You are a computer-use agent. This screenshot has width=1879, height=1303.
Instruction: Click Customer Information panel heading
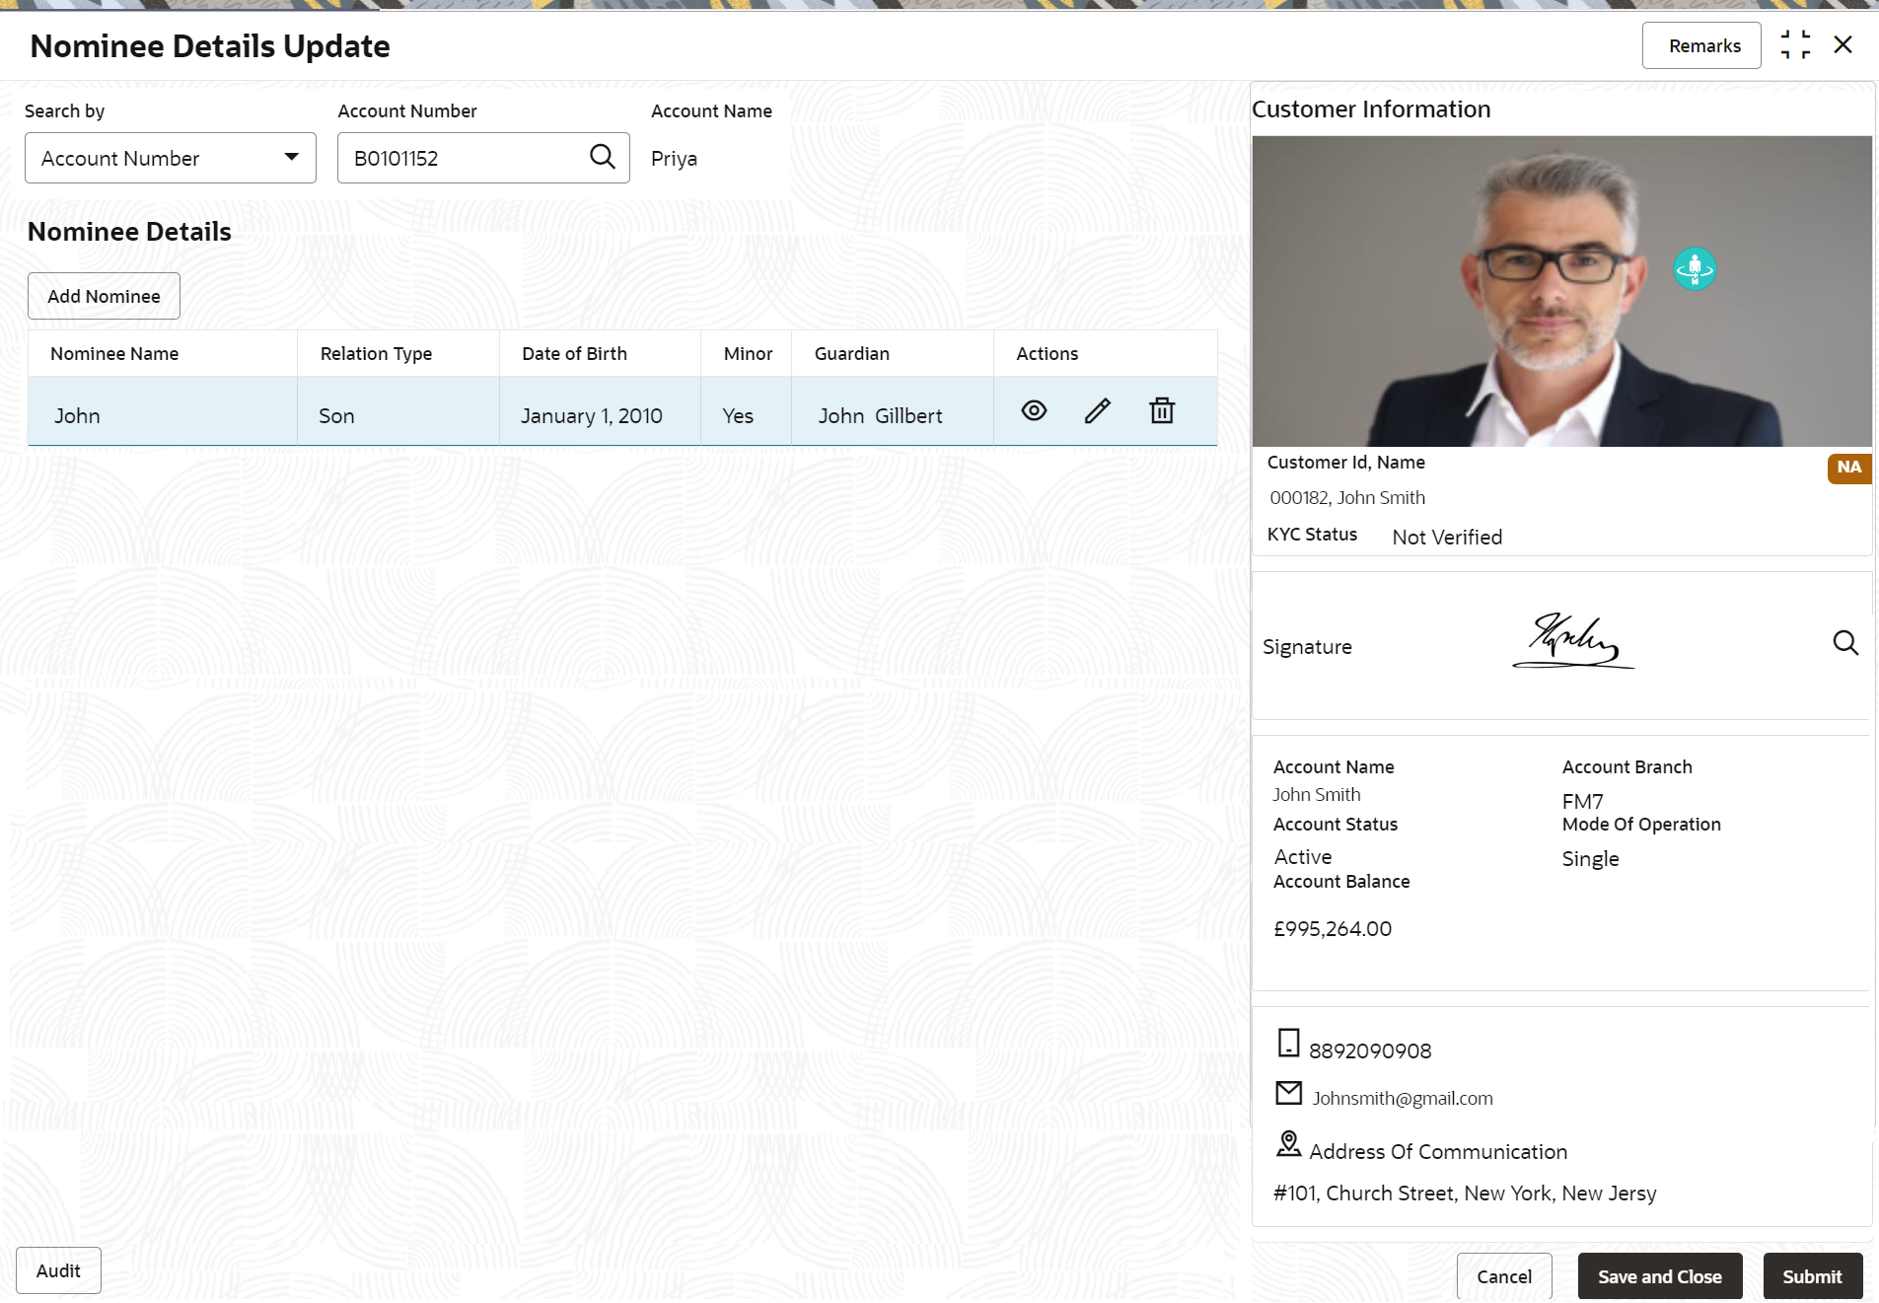tap(1371, 109)
